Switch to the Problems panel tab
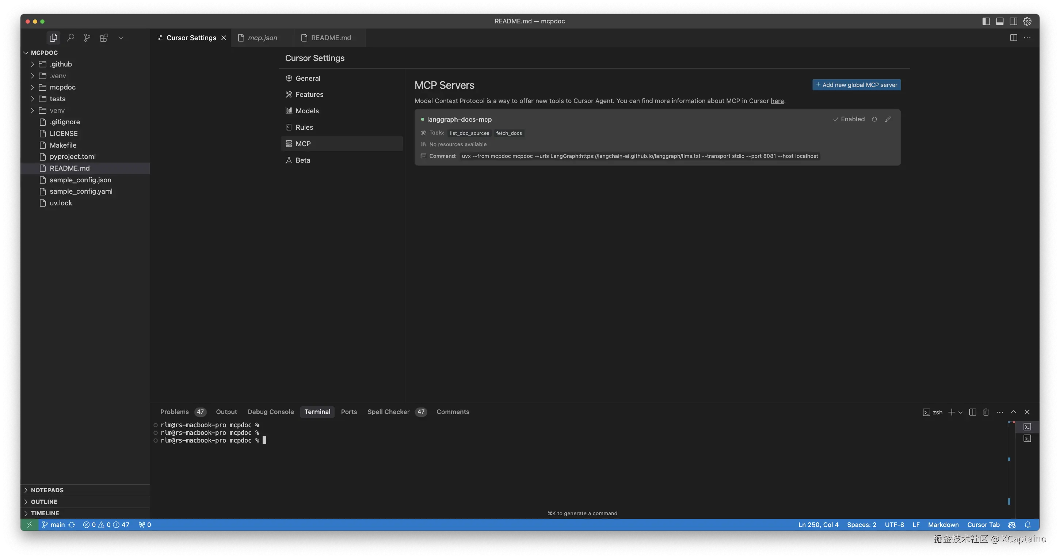 click(175, 412)
